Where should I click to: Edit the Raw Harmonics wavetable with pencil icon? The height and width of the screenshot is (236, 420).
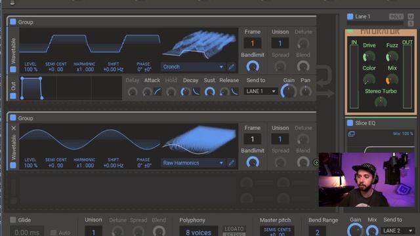pos(231,163)
